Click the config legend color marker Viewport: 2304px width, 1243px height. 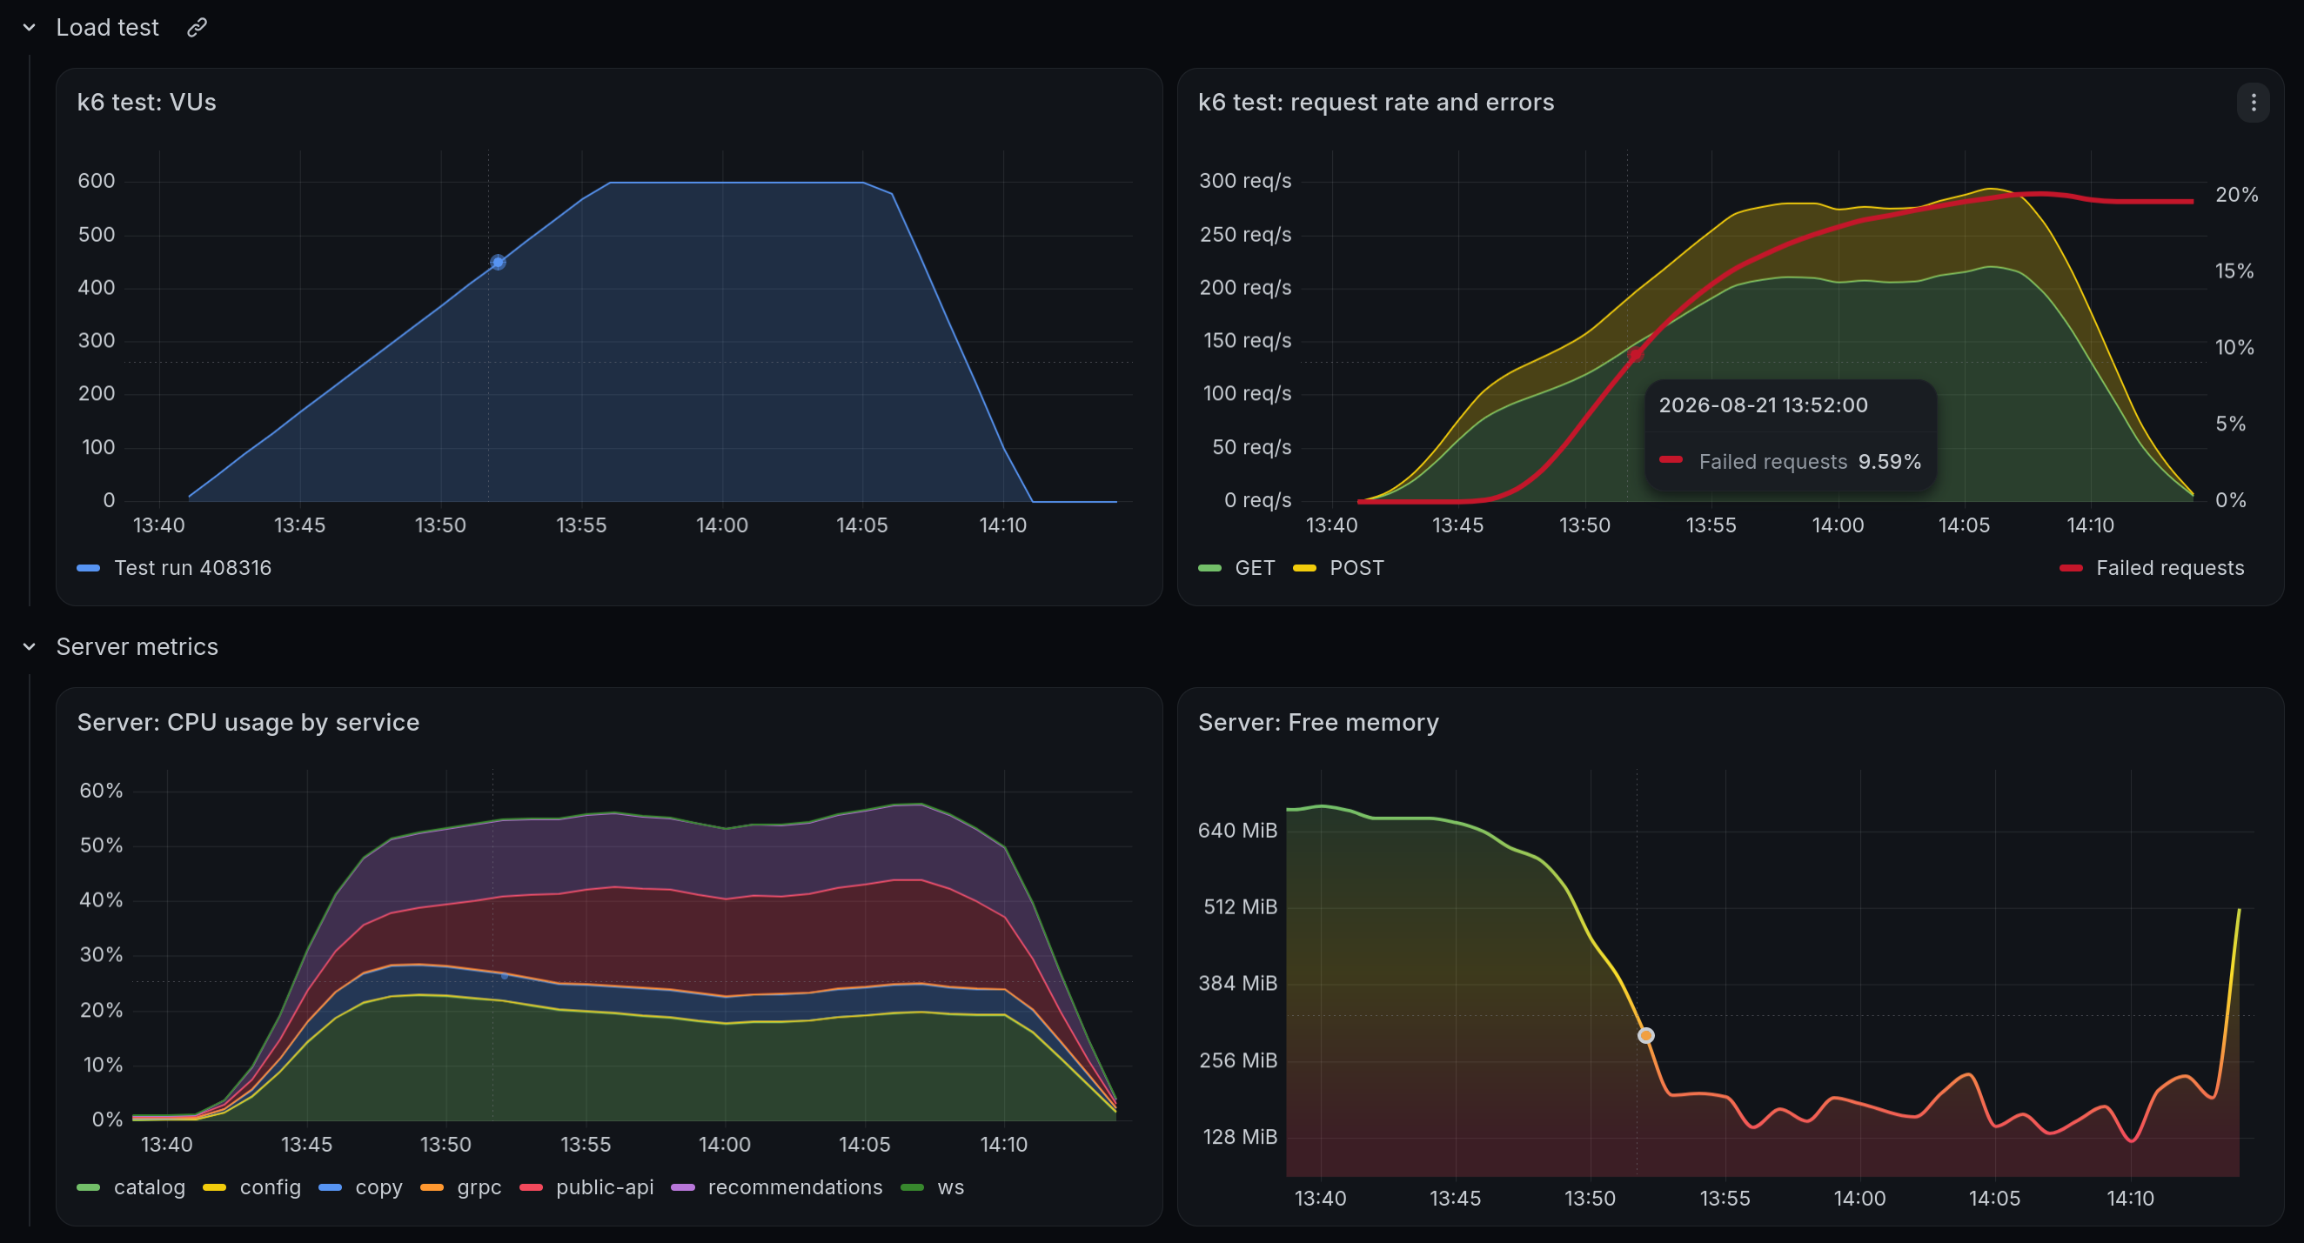coord(215,1187)
